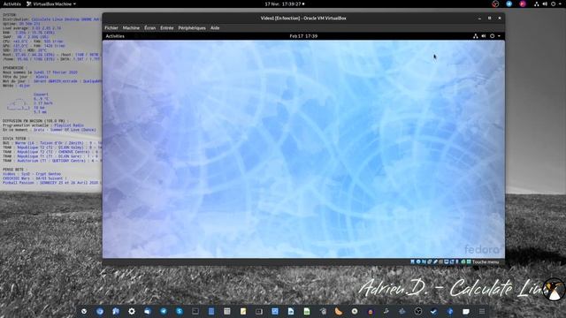The image size is (566, 318).
Task: Click the pink circular tray icon in host top bar
Action: pyautogui.click(x=523, y=4)
